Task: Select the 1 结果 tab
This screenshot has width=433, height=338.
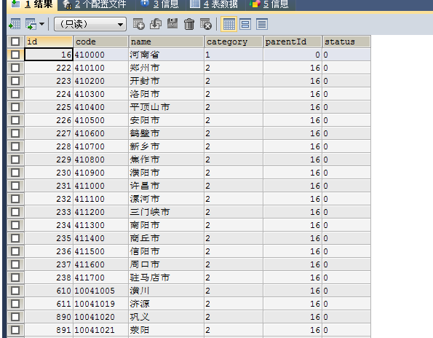Action: pos(32,4)
